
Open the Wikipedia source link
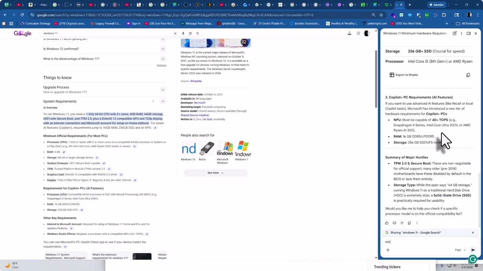pyautogui.click(x=196, y=81)
